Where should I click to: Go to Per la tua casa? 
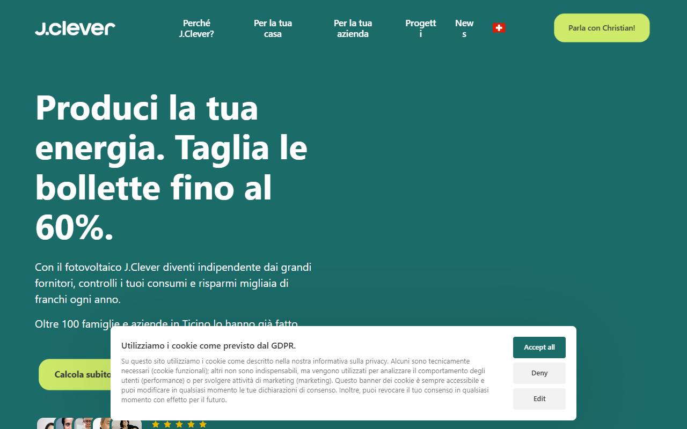tap(273, 28)
